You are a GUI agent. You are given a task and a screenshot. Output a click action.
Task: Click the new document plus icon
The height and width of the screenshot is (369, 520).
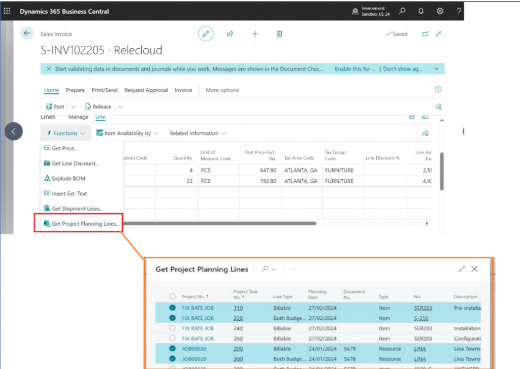point(254,33)
